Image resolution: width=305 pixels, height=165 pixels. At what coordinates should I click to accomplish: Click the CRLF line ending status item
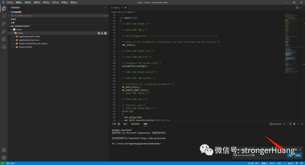(279, 163)
